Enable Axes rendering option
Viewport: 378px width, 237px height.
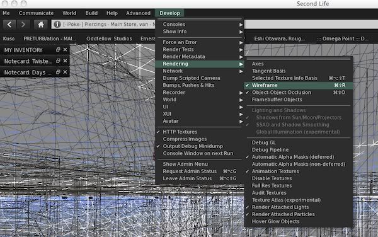tap(299, 64)
